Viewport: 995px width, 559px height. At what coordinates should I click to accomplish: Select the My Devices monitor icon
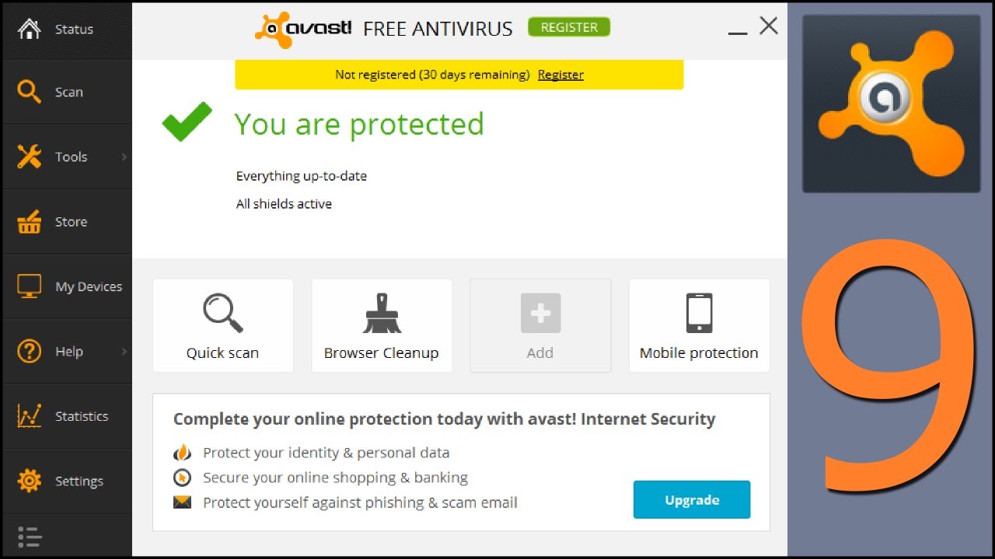coord(29,286)
